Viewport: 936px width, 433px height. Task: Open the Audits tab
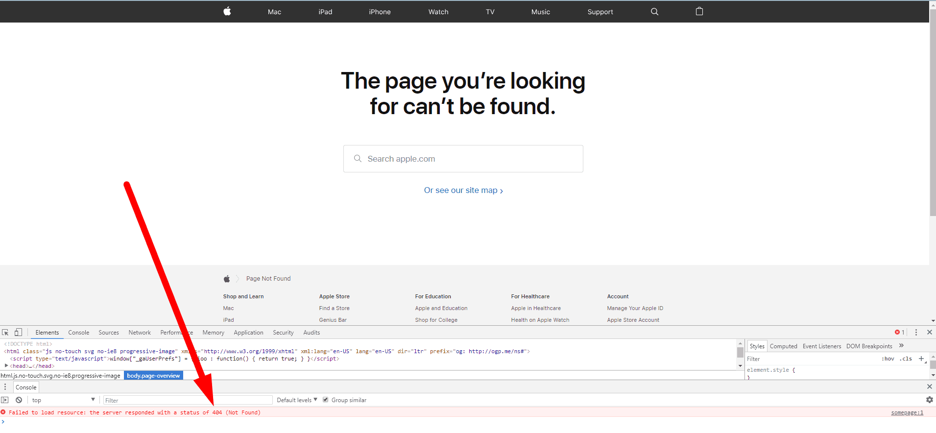pyautogui.click(x=312, y=333)
